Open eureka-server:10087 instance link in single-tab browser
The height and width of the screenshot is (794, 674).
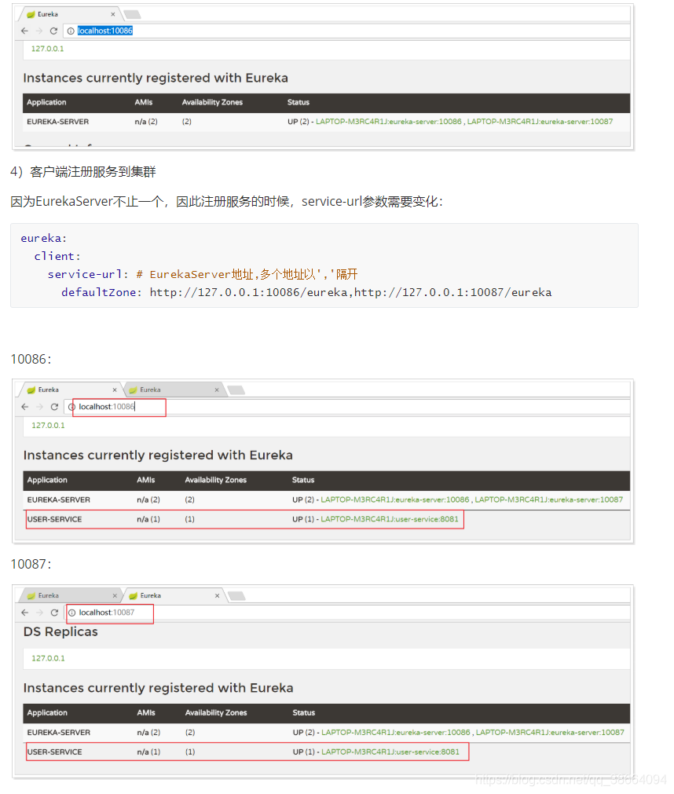[x=540, y=122]
